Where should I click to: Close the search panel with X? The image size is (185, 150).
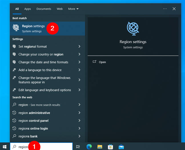[174, 9]
